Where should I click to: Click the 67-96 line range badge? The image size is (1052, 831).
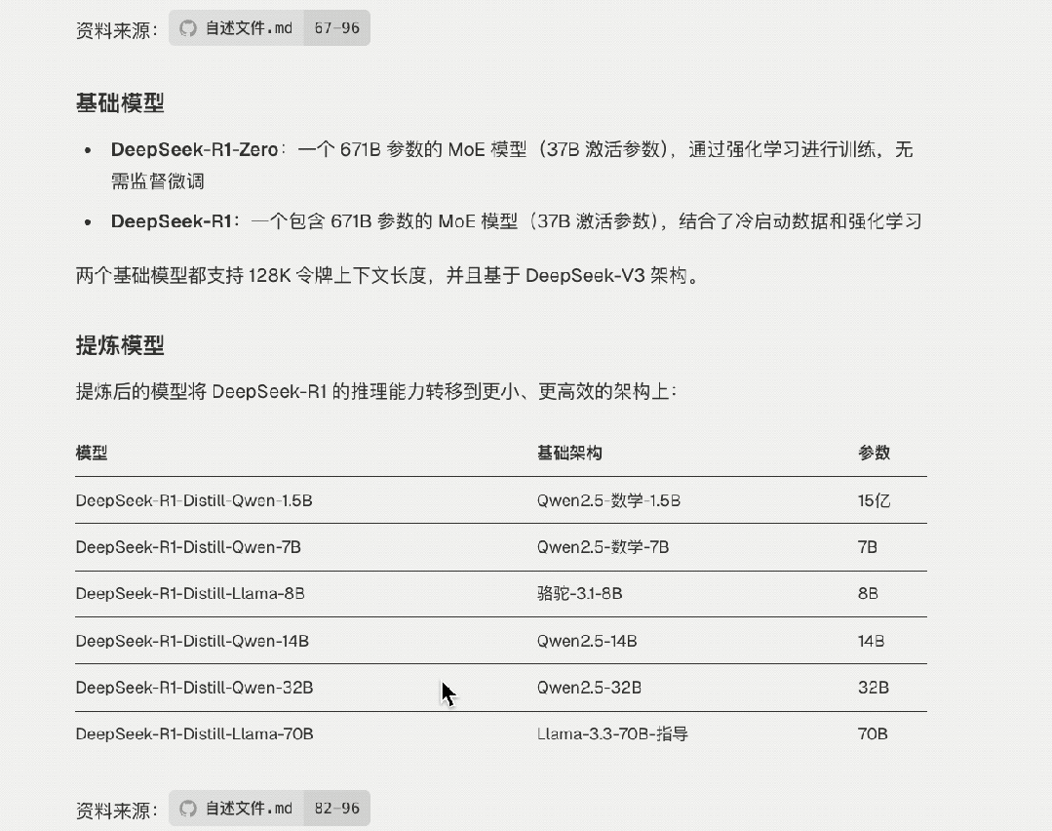point(336,28)
